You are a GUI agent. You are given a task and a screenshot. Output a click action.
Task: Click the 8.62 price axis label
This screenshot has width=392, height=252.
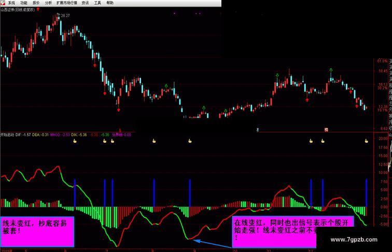384,129
